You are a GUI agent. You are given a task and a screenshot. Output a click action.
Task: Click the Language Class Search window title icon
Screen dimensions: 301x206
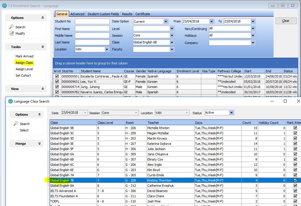(10, 101)
